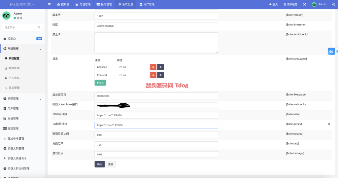
Task: Delete the frontend language row
Action: tap(153, 75)
